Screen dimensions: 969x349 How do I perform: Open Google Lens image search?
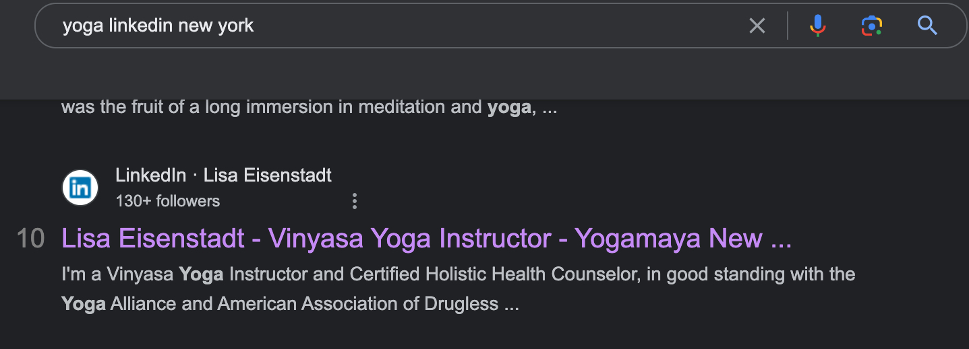click(x=871, y=26)
